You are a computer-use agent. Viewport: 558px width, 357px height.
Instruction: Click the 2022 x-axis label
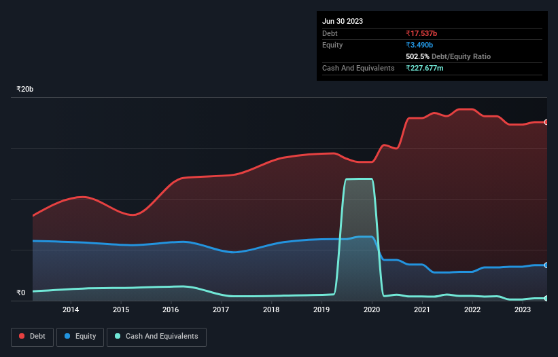tap(472, 309)
